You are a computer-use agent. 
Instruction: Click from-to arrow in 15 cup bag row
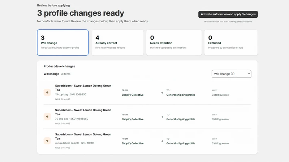162,93
